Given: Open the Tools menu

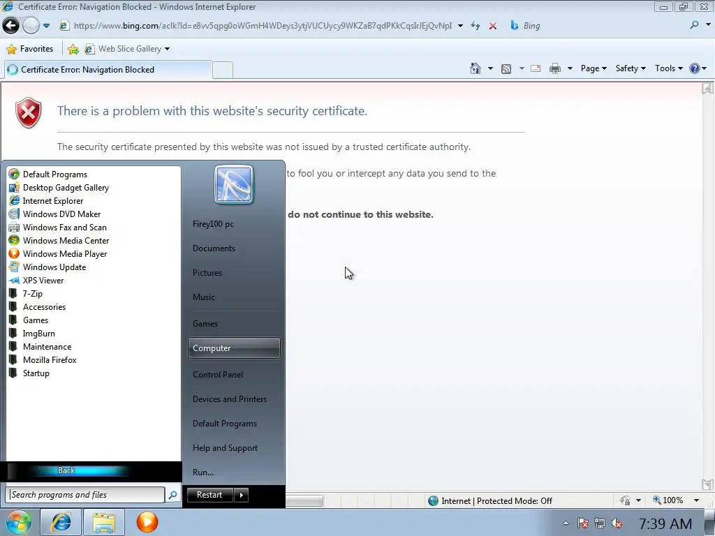Looking at the screenshot, I should [x=668, y=68].
